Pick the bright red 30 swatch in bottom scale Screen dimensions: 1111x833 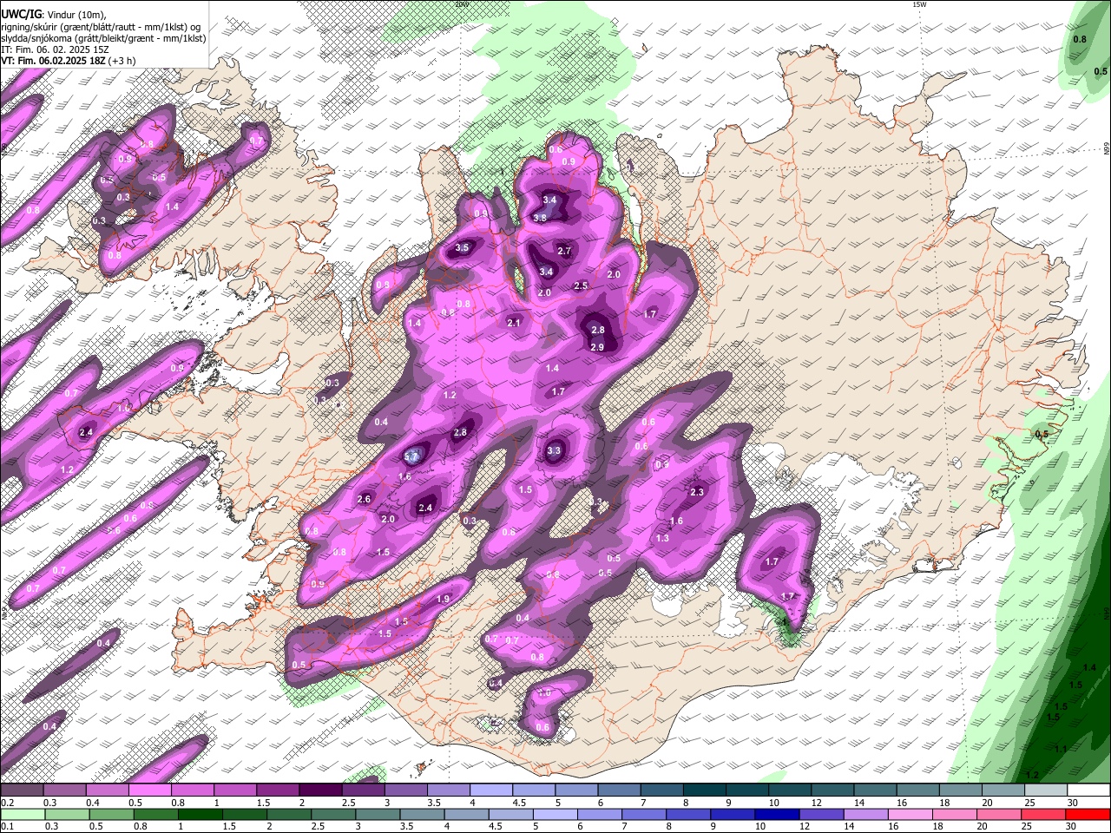(x=1089, y=814)
